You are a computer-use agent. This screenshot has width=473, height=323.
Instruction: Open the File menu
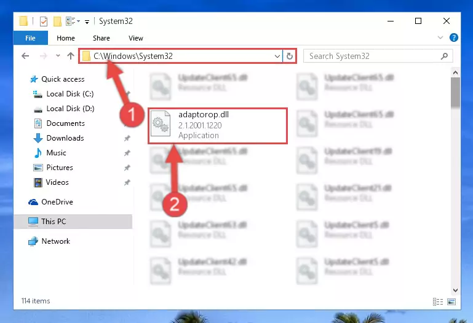[30, 38]
